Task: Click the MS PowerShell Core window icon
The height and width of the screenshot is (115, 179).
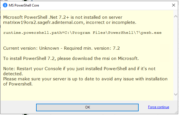Action: click(5, 5)
